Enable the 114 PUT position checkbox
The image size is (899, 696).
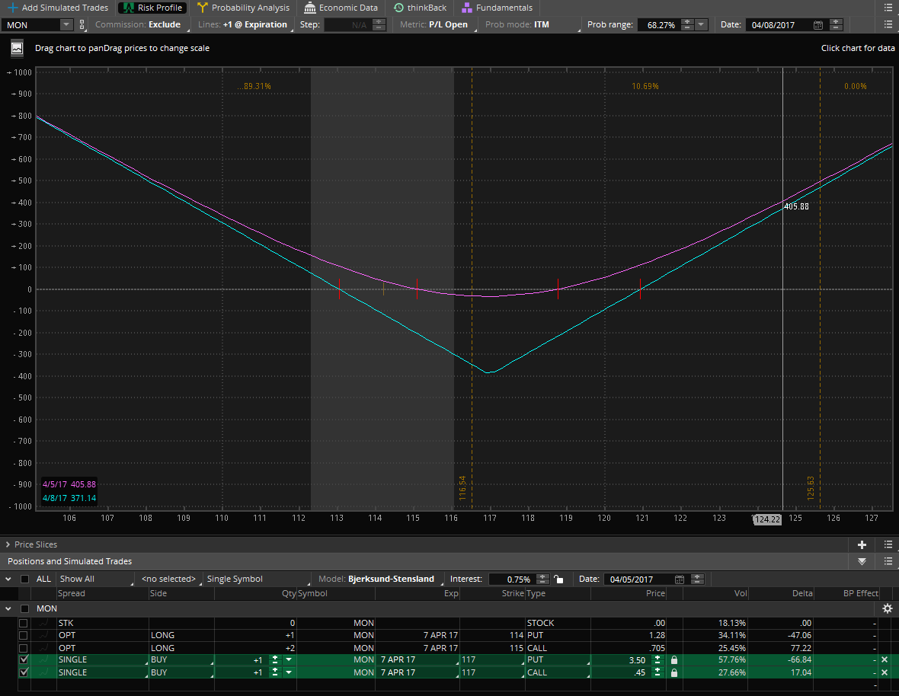click(24, 635)
